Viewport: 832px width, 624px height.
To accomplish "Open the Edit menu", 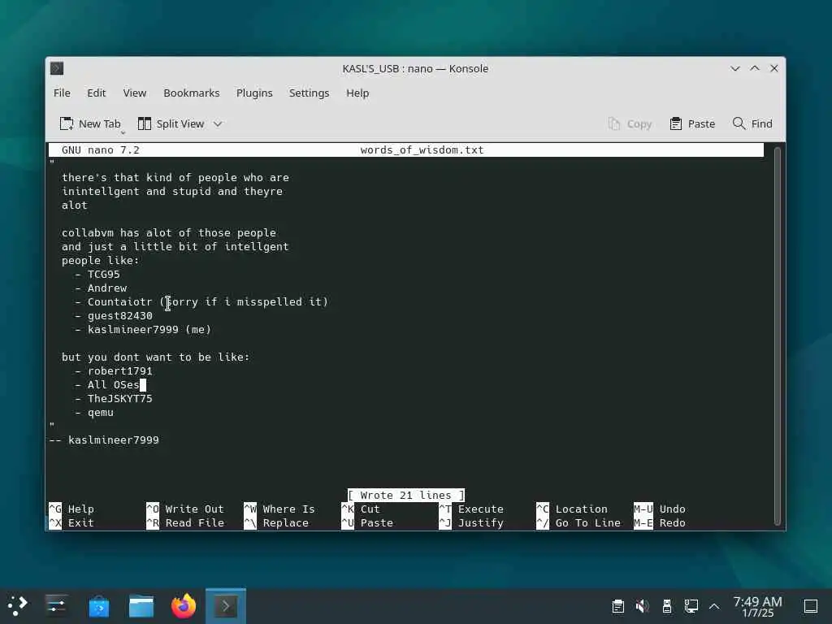I will point(96,93).
